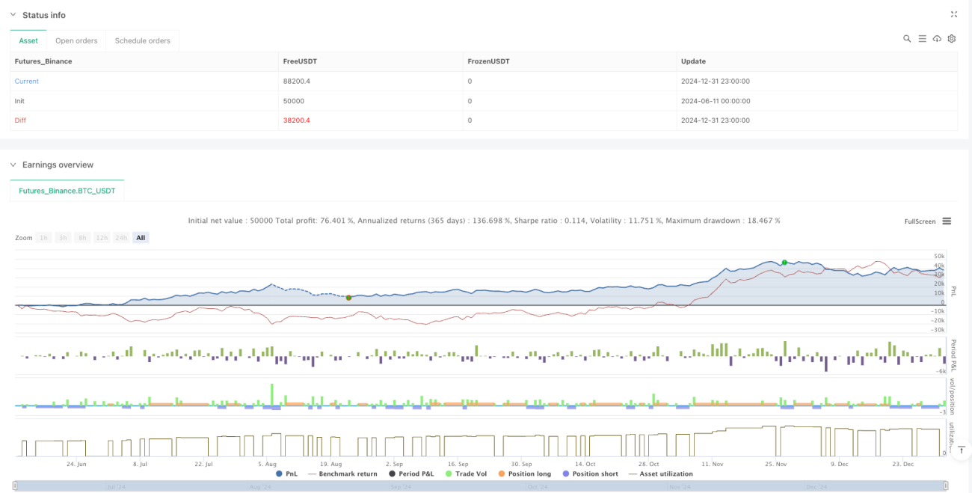Click the fullscreen shrink icon at top right
This screenshot has height=493, width=972.
pyautogui.click(x=954, y=14)
